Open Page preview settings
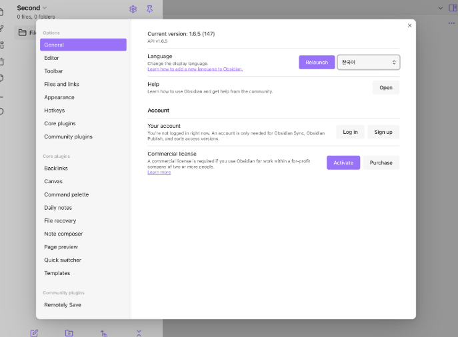 (x=83, y=247)
